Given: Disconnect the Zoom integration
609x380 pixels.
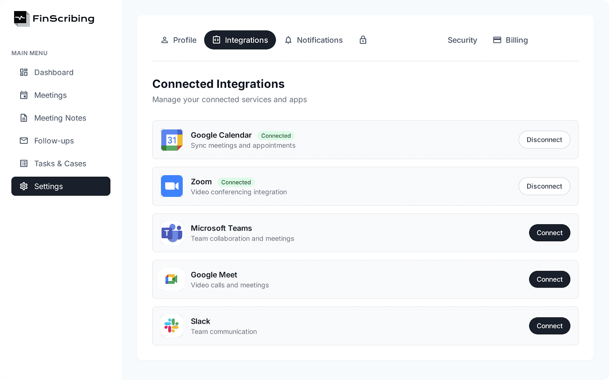Looking at the screenshot, I should 544,186.
